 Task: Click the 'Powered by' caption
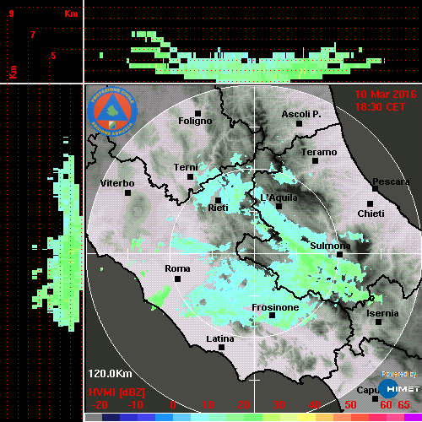(399, 374)
